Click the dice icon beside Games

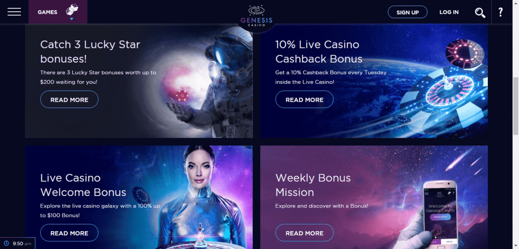pyautogui.click(x=71, y=10)
